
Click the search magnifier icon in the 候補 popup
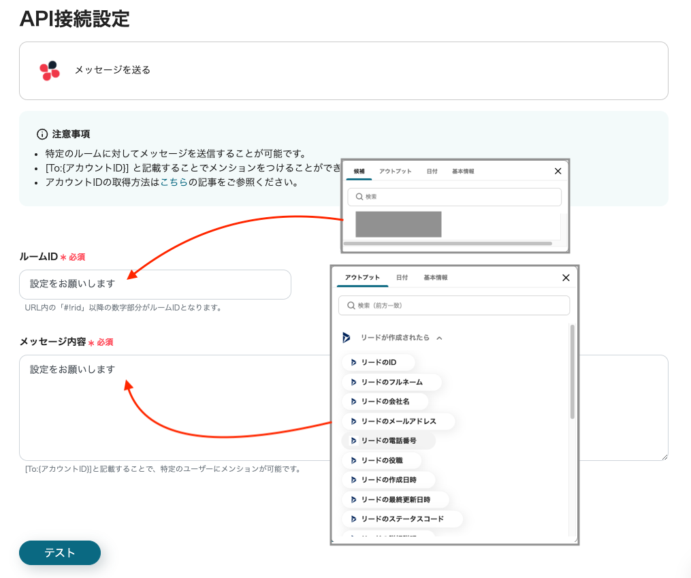pyautogui.click(x=358, y=197)
